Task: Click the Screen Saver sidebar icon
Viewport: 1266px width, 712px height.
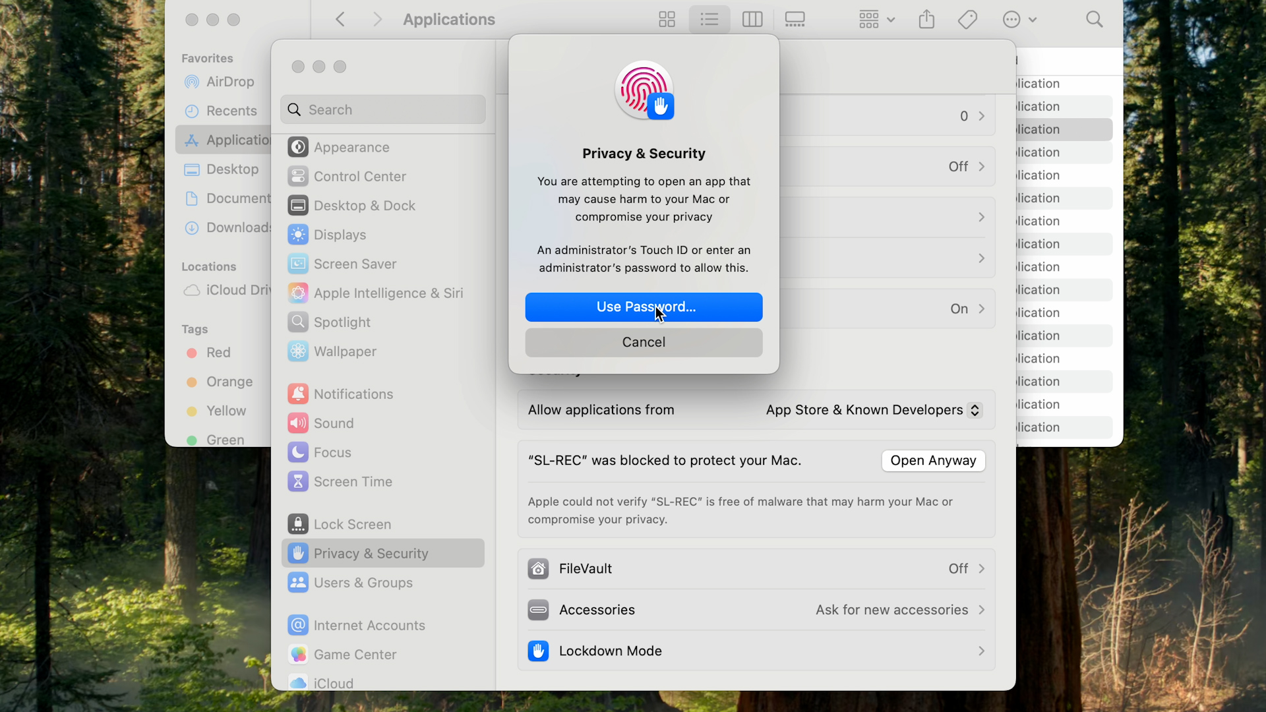Action: tap(298, 264)
